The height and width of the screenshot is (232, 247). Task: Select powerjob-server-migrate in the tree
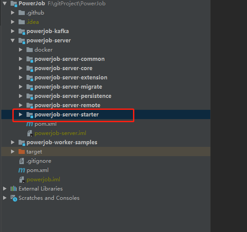[68, 87]
